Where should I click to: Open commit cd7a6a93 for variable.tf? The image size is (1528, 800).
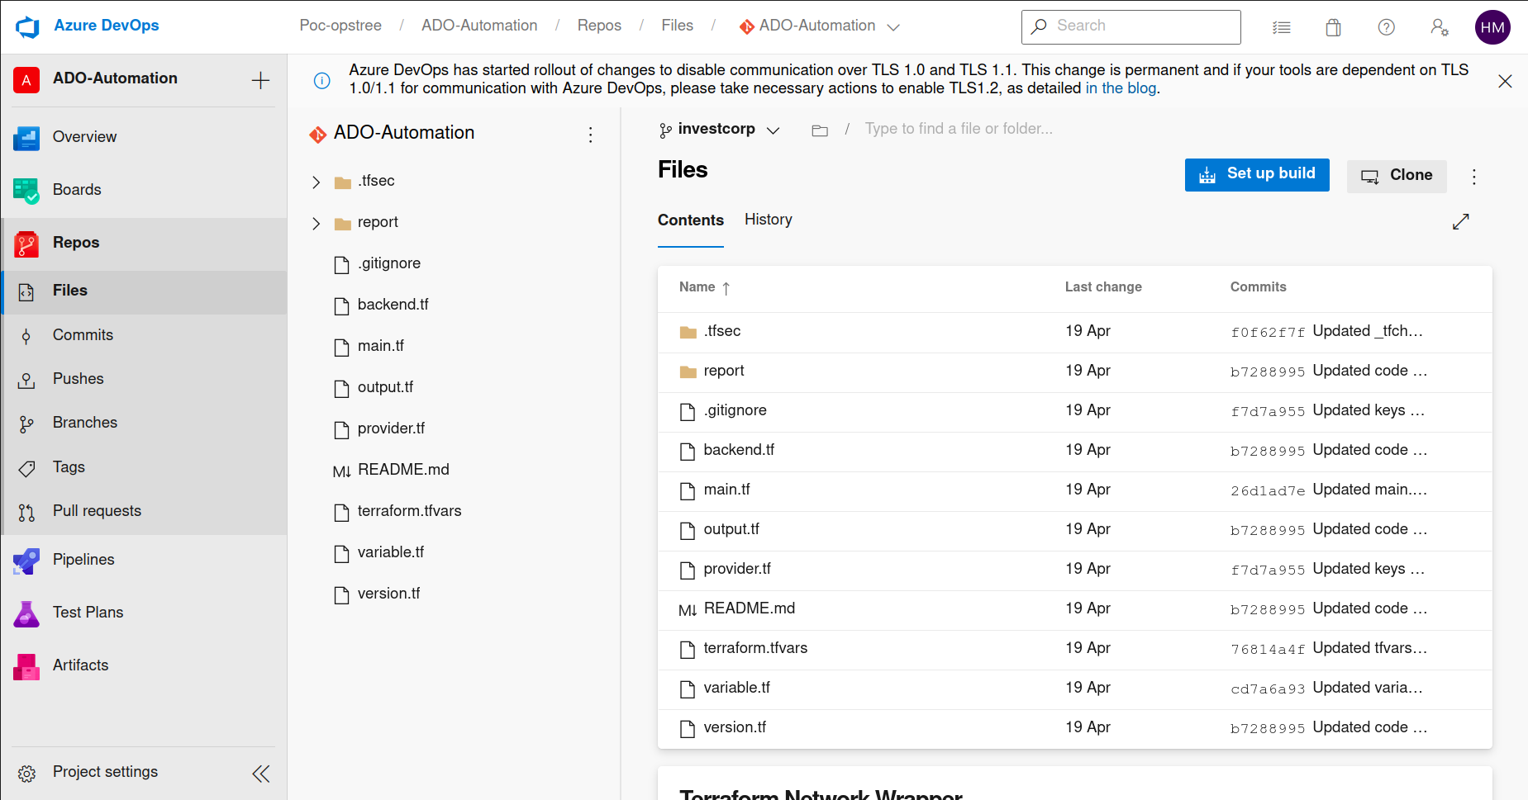(1268, 689)
